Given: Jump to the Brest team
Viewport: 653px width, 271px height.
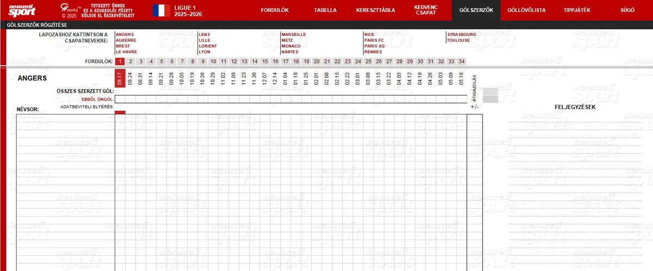Looking at the screenshot, I should pos(123,46).
